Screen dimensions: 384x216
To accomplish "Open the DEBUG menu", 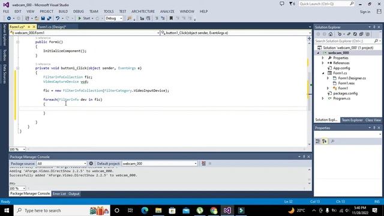I will click(x=79, y=11).
